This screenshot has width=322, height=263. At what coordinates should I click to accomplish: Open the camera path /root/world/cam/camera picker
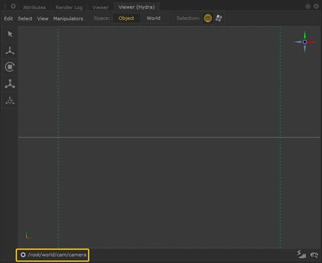[52, 255]
